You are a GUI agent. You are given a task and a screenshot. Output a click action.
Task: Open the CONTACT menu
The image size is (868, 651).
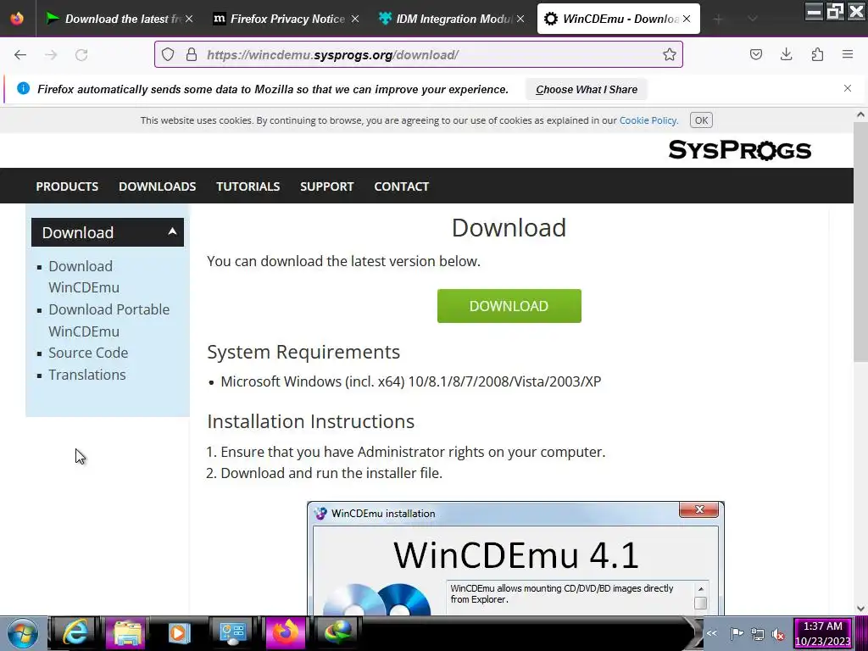tap(401, 186)
